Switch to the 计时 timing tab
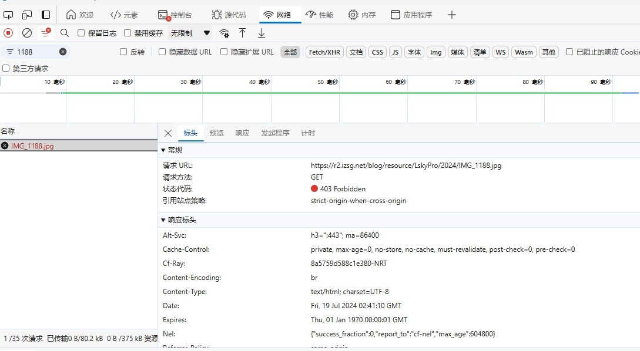This screenshot has width=640, height=351. click(308, 133)
